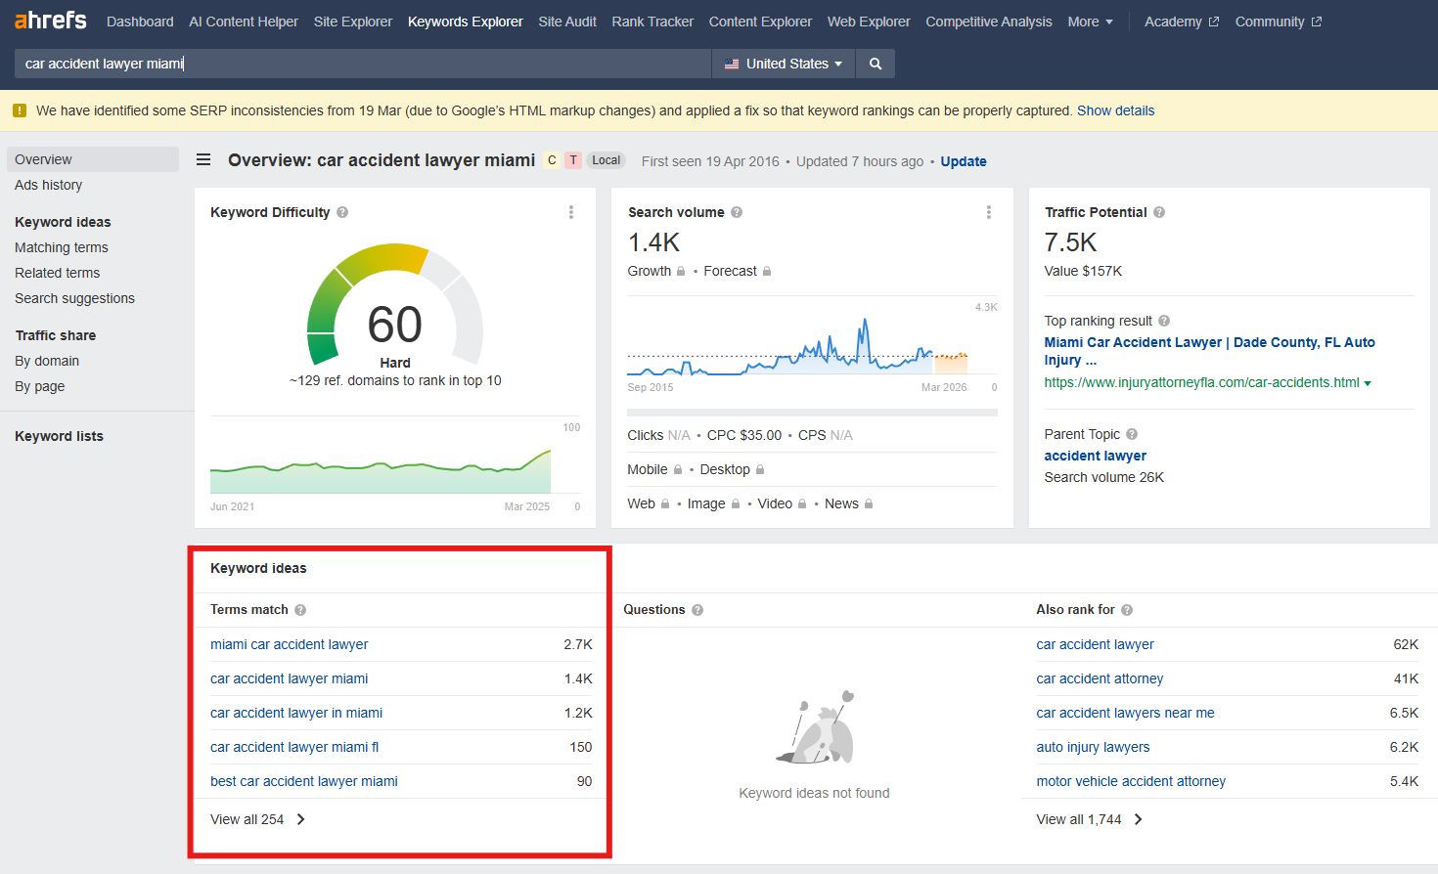The width and height of the screenshot is (1438, 874).
Task: Open motor vehicle accident attorney keyword
Action: click(x=1132, y=781)
